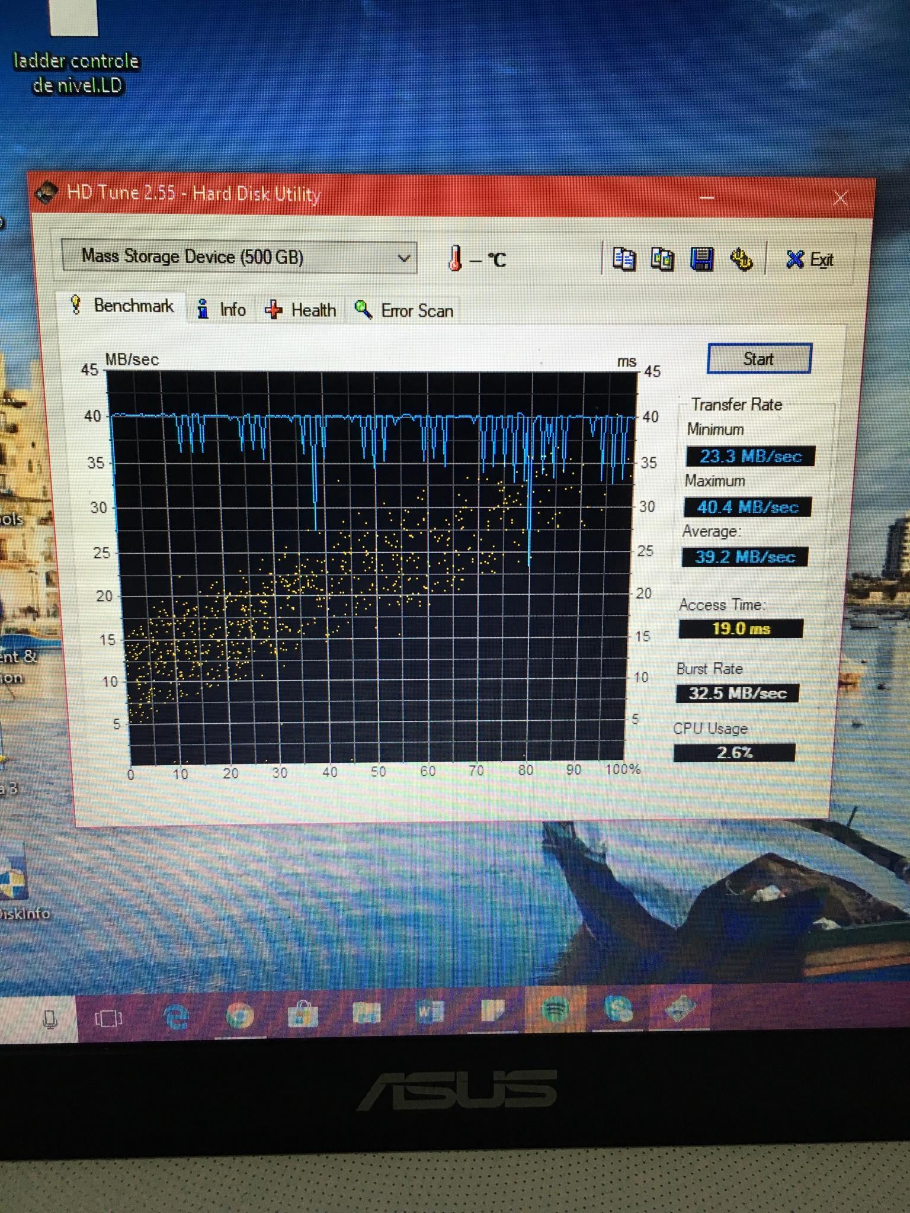
Task: Close the HD Tune window
Action: pos(840,197)
